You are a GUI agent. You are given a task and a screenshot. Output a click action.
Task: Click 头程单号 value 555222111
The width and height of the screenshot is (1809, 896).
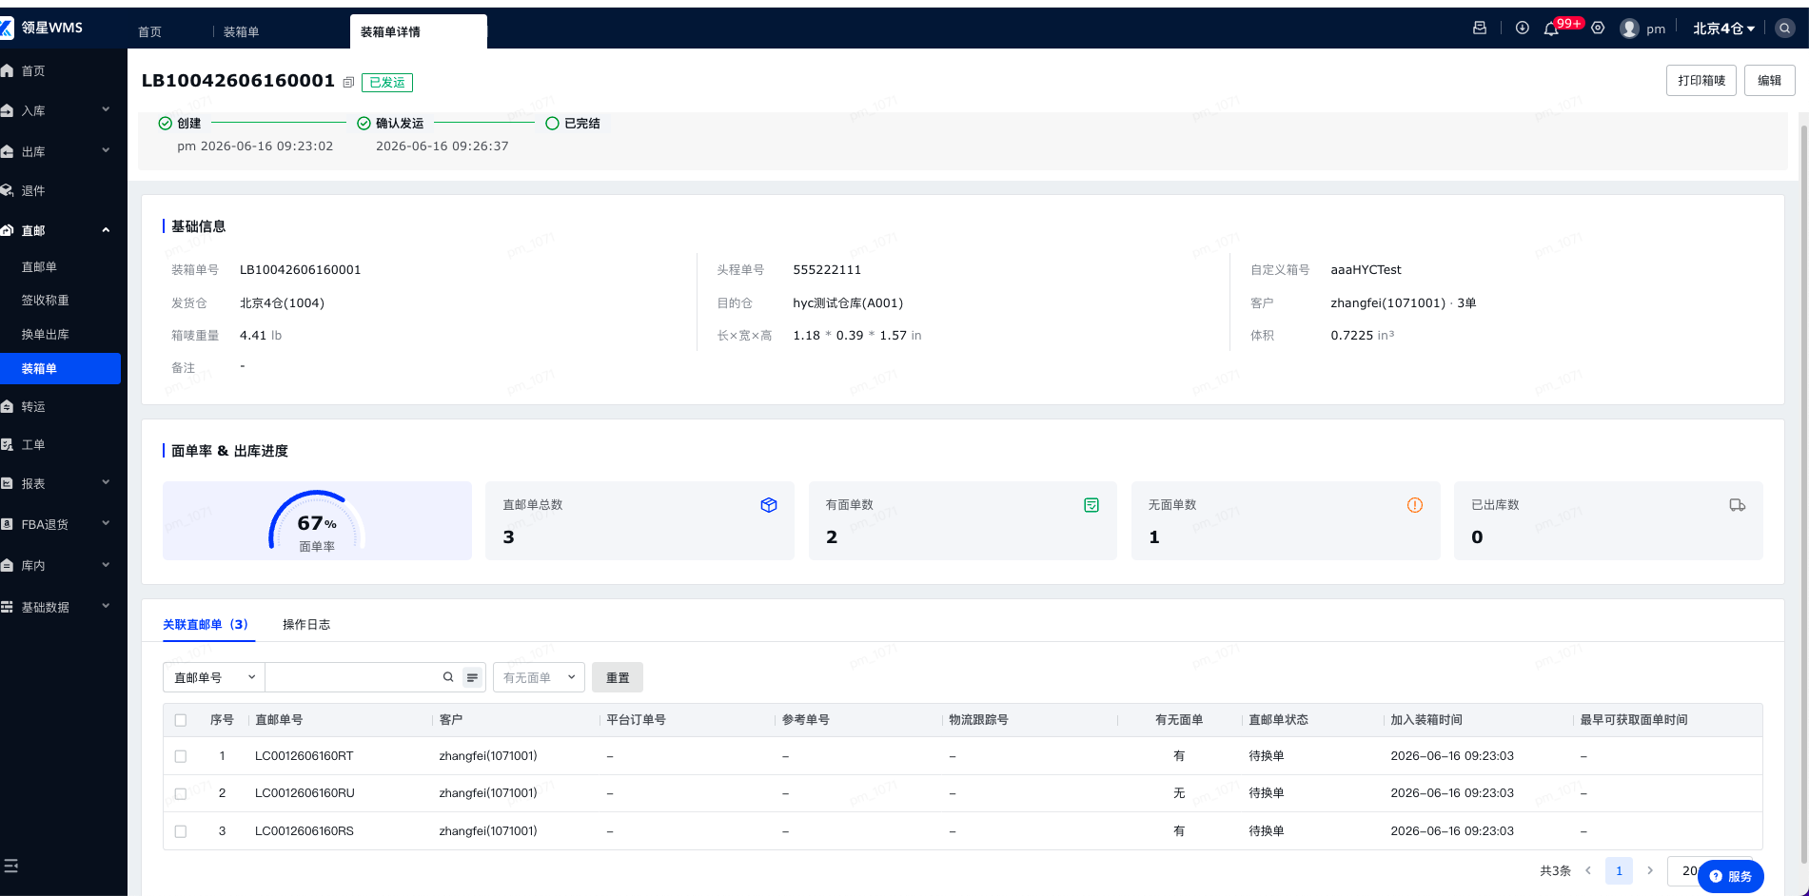[827, 270]
